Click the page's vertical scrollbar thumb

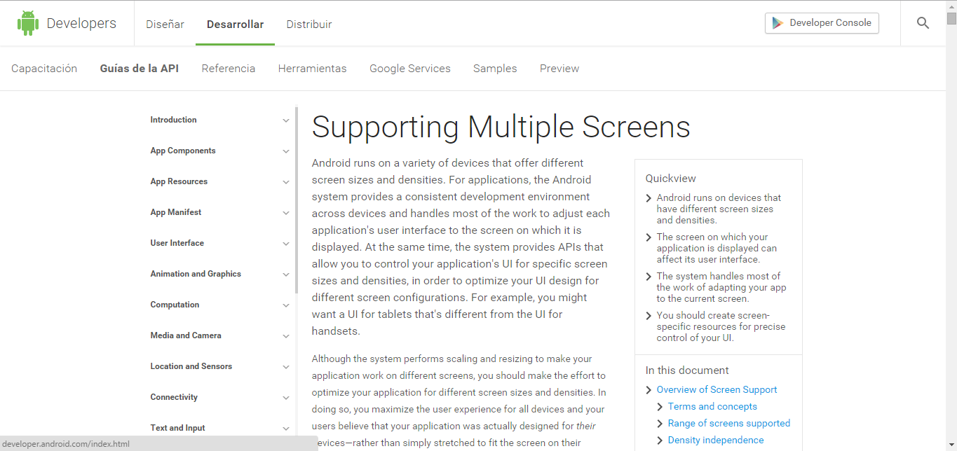951,18
